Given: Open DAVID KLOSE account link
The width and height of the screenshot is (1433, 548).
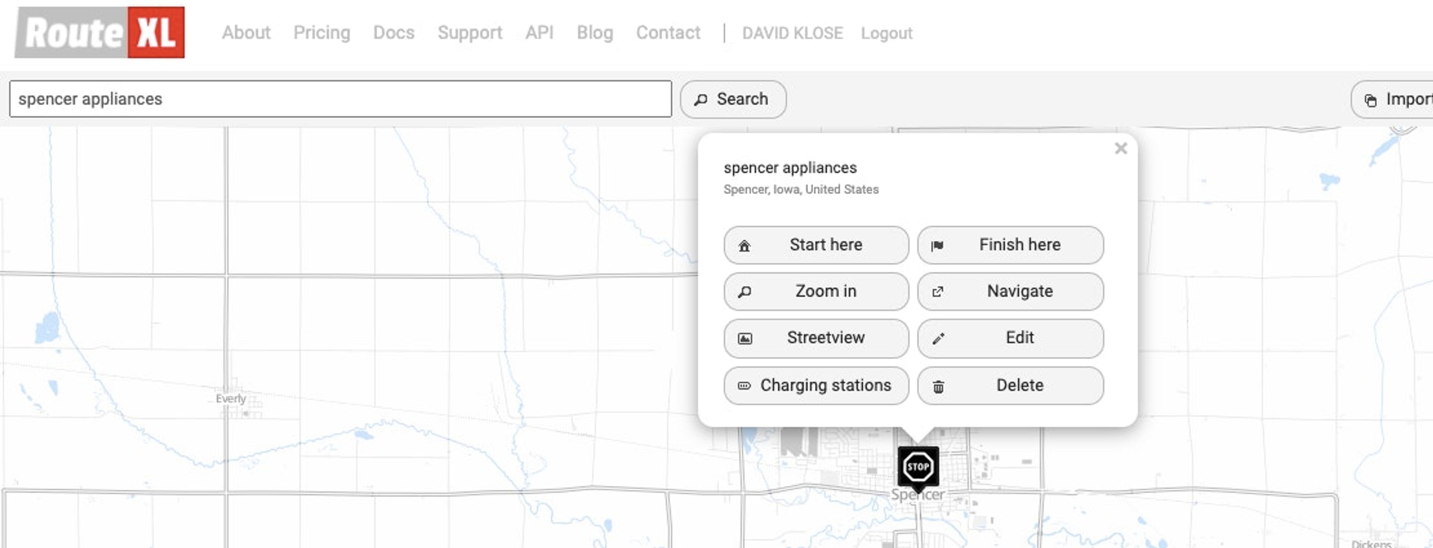Looking at the screenshot, I should click(792, 33).
